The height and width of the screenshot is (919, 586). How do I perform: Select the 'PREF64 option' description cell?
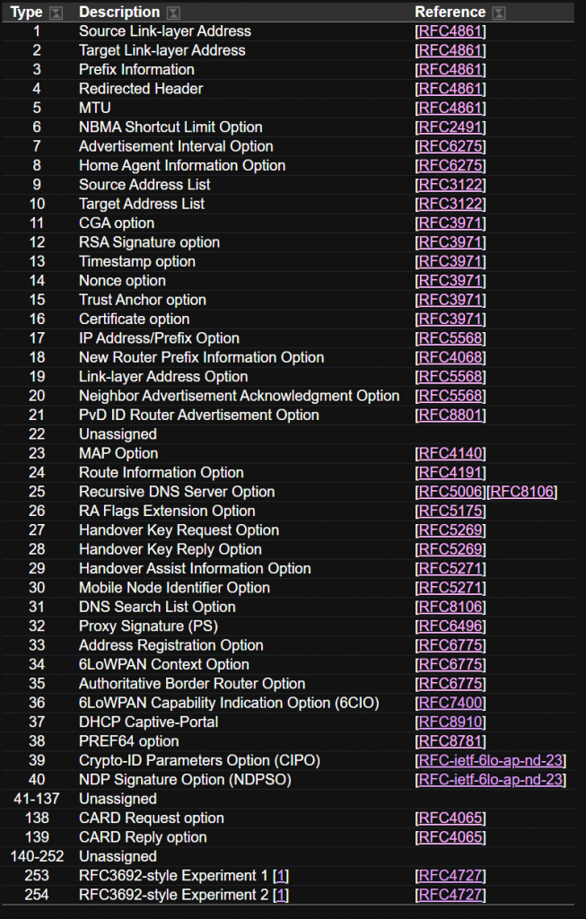(x=129, y=741)
